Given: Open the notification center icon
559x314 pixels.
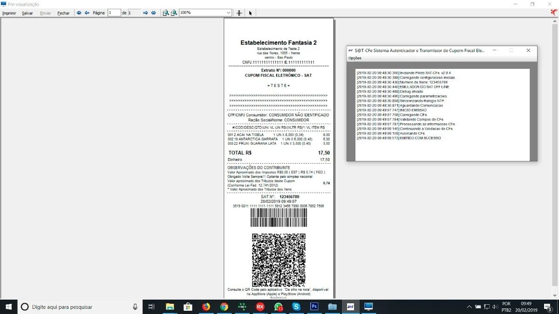Looking at the screenshot, I should (x=548, y=307).
